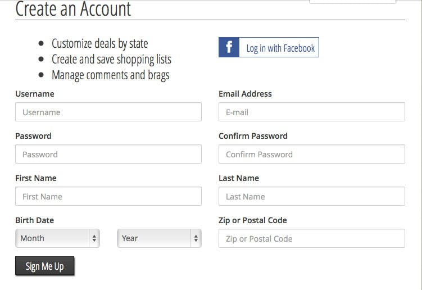Click the Facebook logo icon
Viewport: 422px width, 290px height.
(229, 47)
